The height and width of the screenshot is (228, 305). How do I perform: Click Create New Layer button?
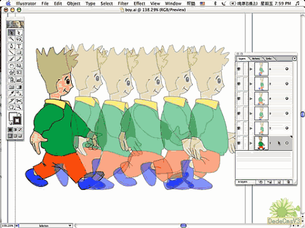(279, 182)
